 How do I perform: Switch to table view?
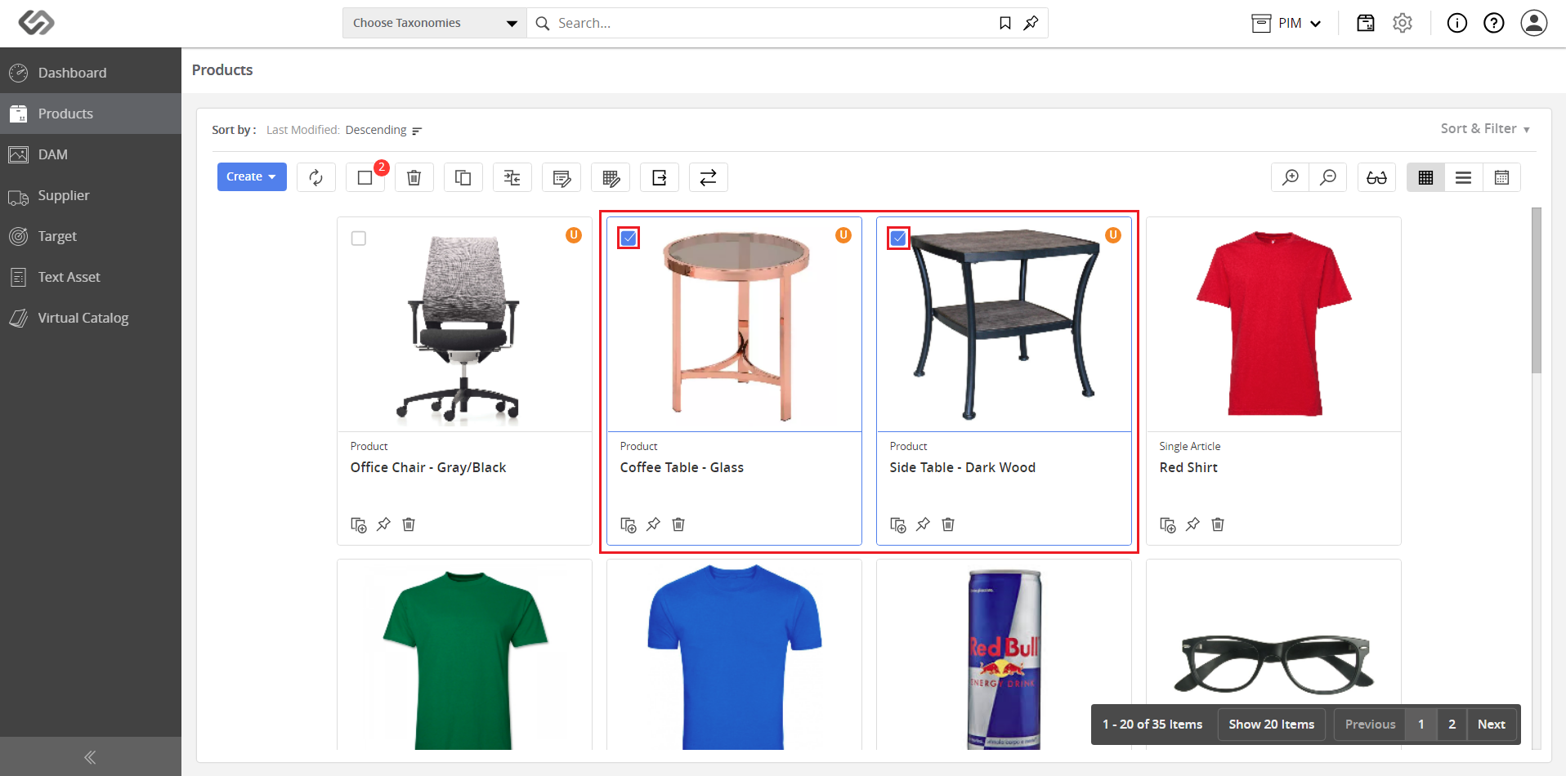[1501, 177]
